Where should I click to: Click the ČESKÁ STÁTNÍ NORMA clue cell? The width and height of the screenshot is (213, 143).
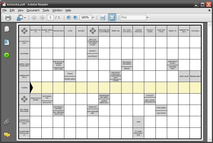click(36, 99)
